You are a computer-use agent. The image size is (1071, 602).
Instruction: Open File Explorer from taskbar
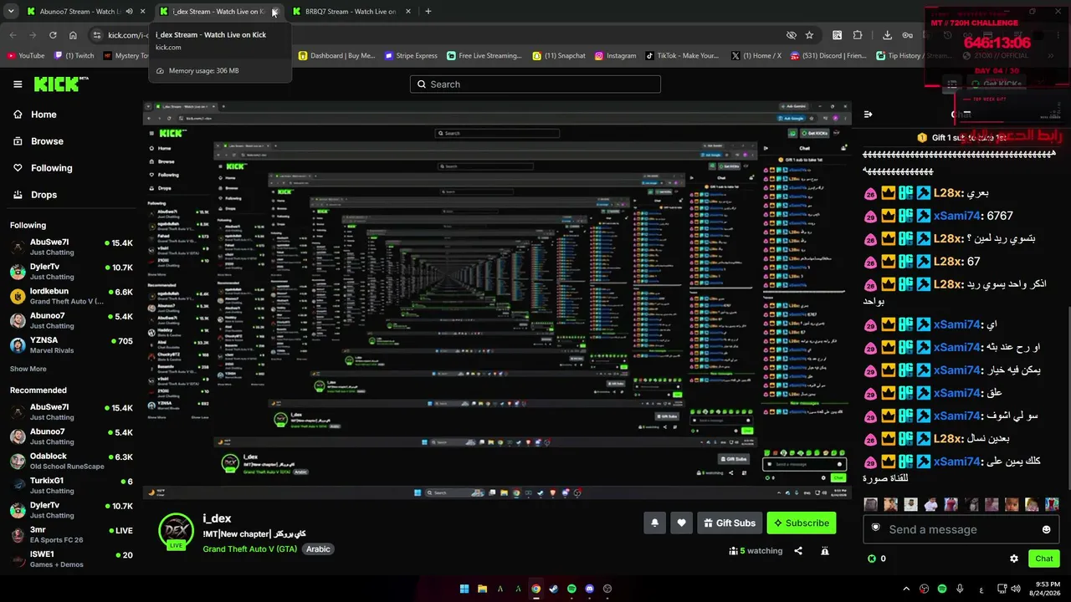[482, 589]
